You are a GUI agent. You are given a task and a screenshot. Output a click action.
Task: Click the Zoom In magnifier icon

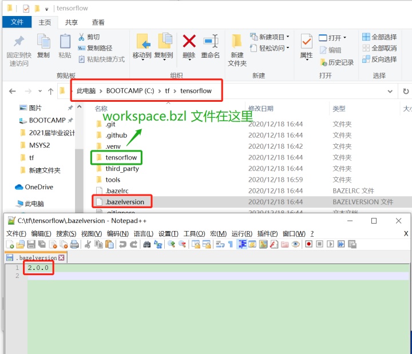171,245
